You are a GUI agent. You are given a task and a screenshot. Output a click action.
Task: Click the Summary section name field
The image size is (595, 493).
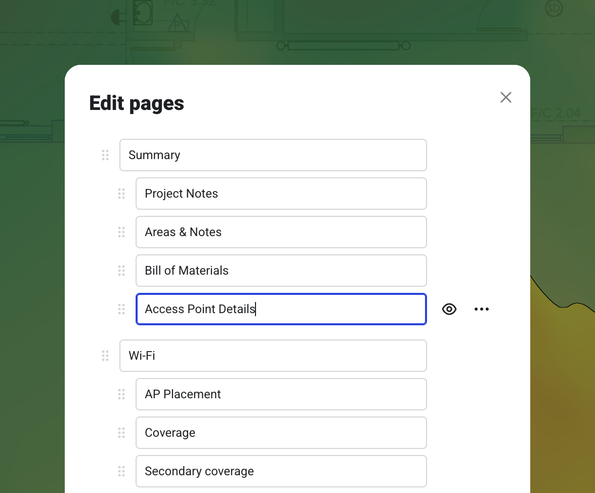[x=273, y=155]
